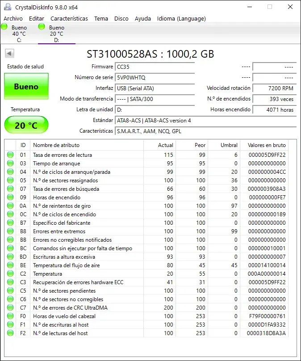Click the disk title ST31000528AS : 1000,2 GB
Screen dimensions: 301x361
click(x=150, y=54)
